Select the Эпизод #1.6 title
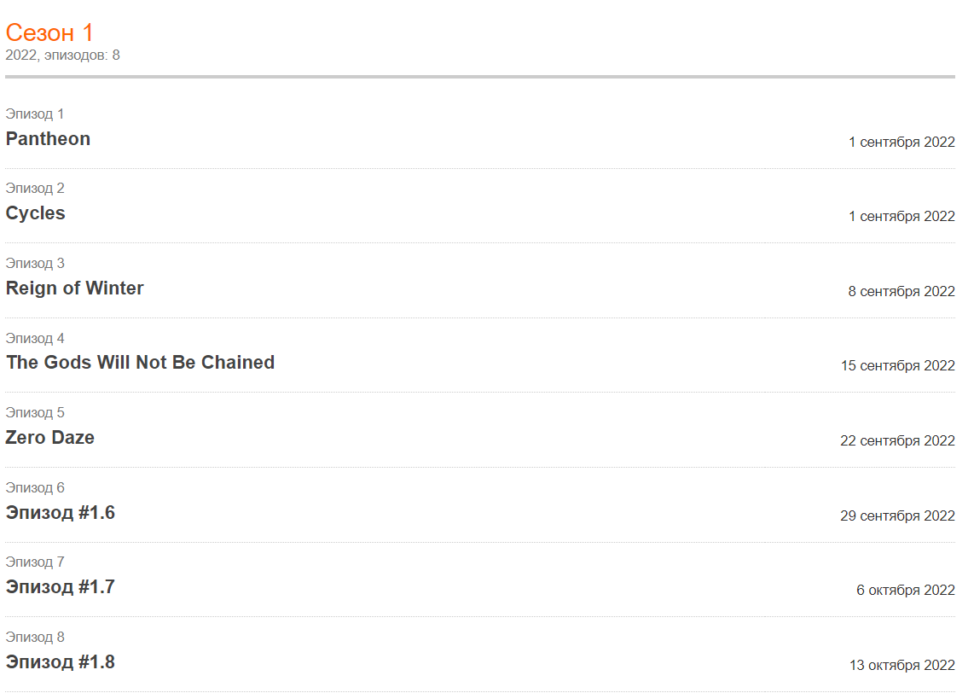 click(61, 513)
